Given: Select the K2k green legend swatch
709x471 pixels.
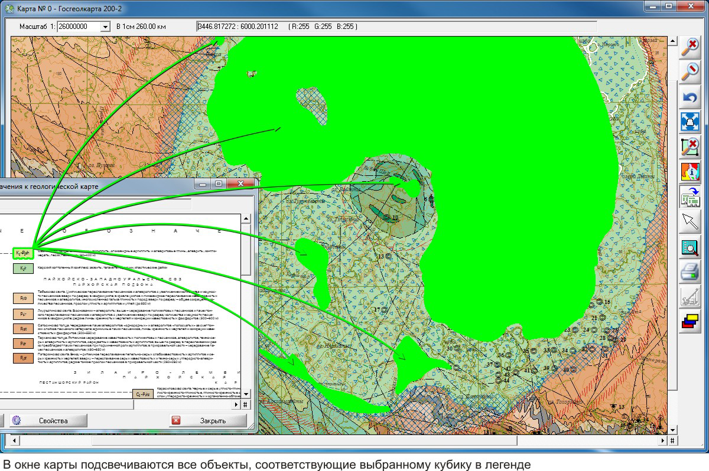Looking at the screenshot, I should click(23, 269).
